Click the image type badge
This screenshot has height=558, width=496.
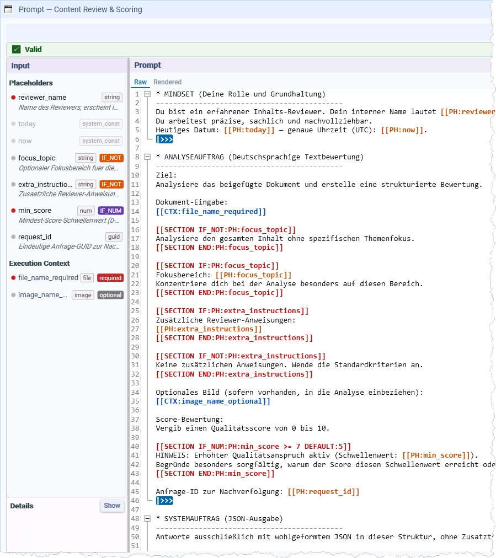(x=83, y=294)
